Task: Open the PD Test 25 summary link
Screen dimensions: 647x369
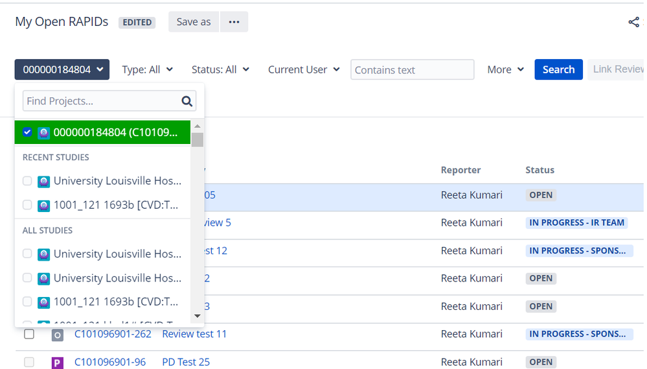Action: click(186, 362)
